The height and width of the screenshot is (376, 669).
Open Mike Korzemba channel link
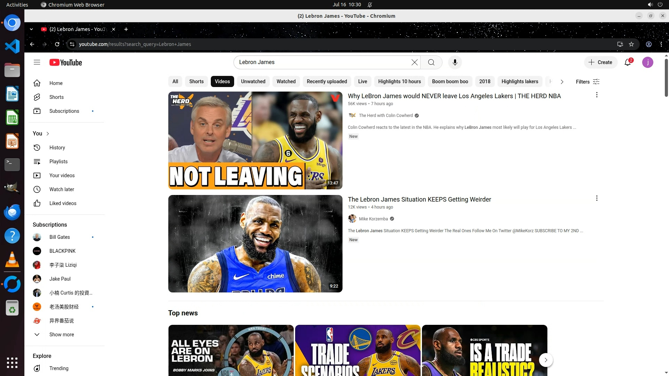pos(373,219)
